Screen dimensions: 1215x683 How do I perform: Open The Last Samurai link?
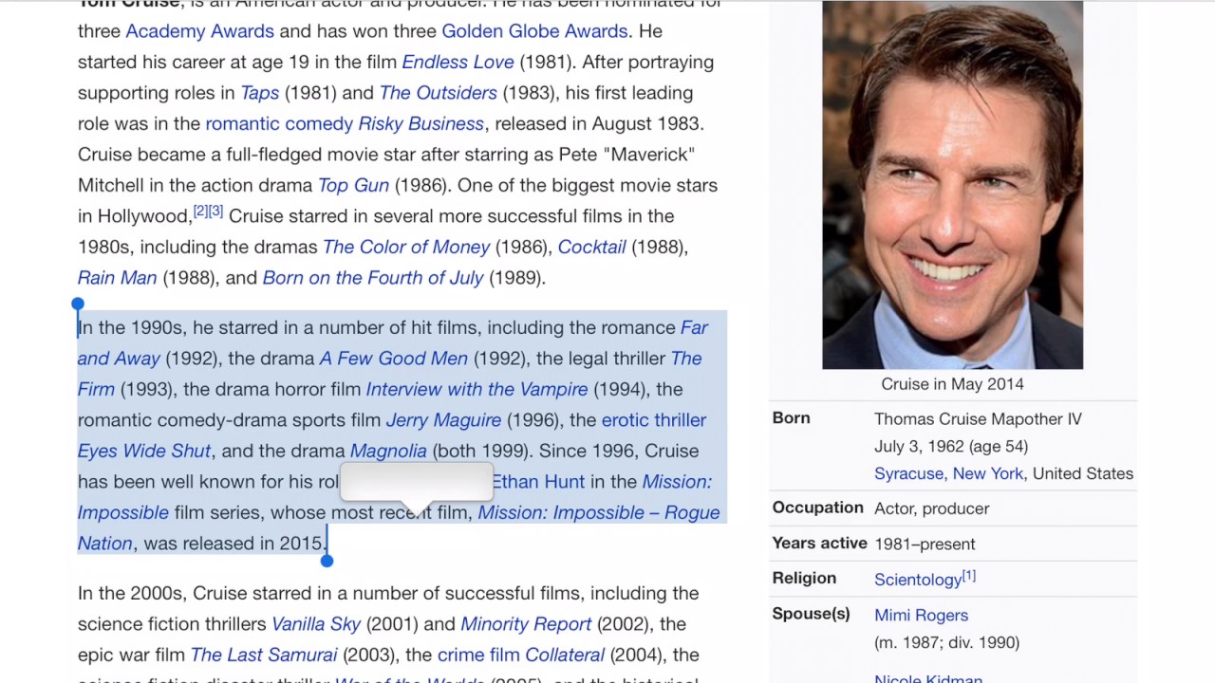tap(264, 655)
